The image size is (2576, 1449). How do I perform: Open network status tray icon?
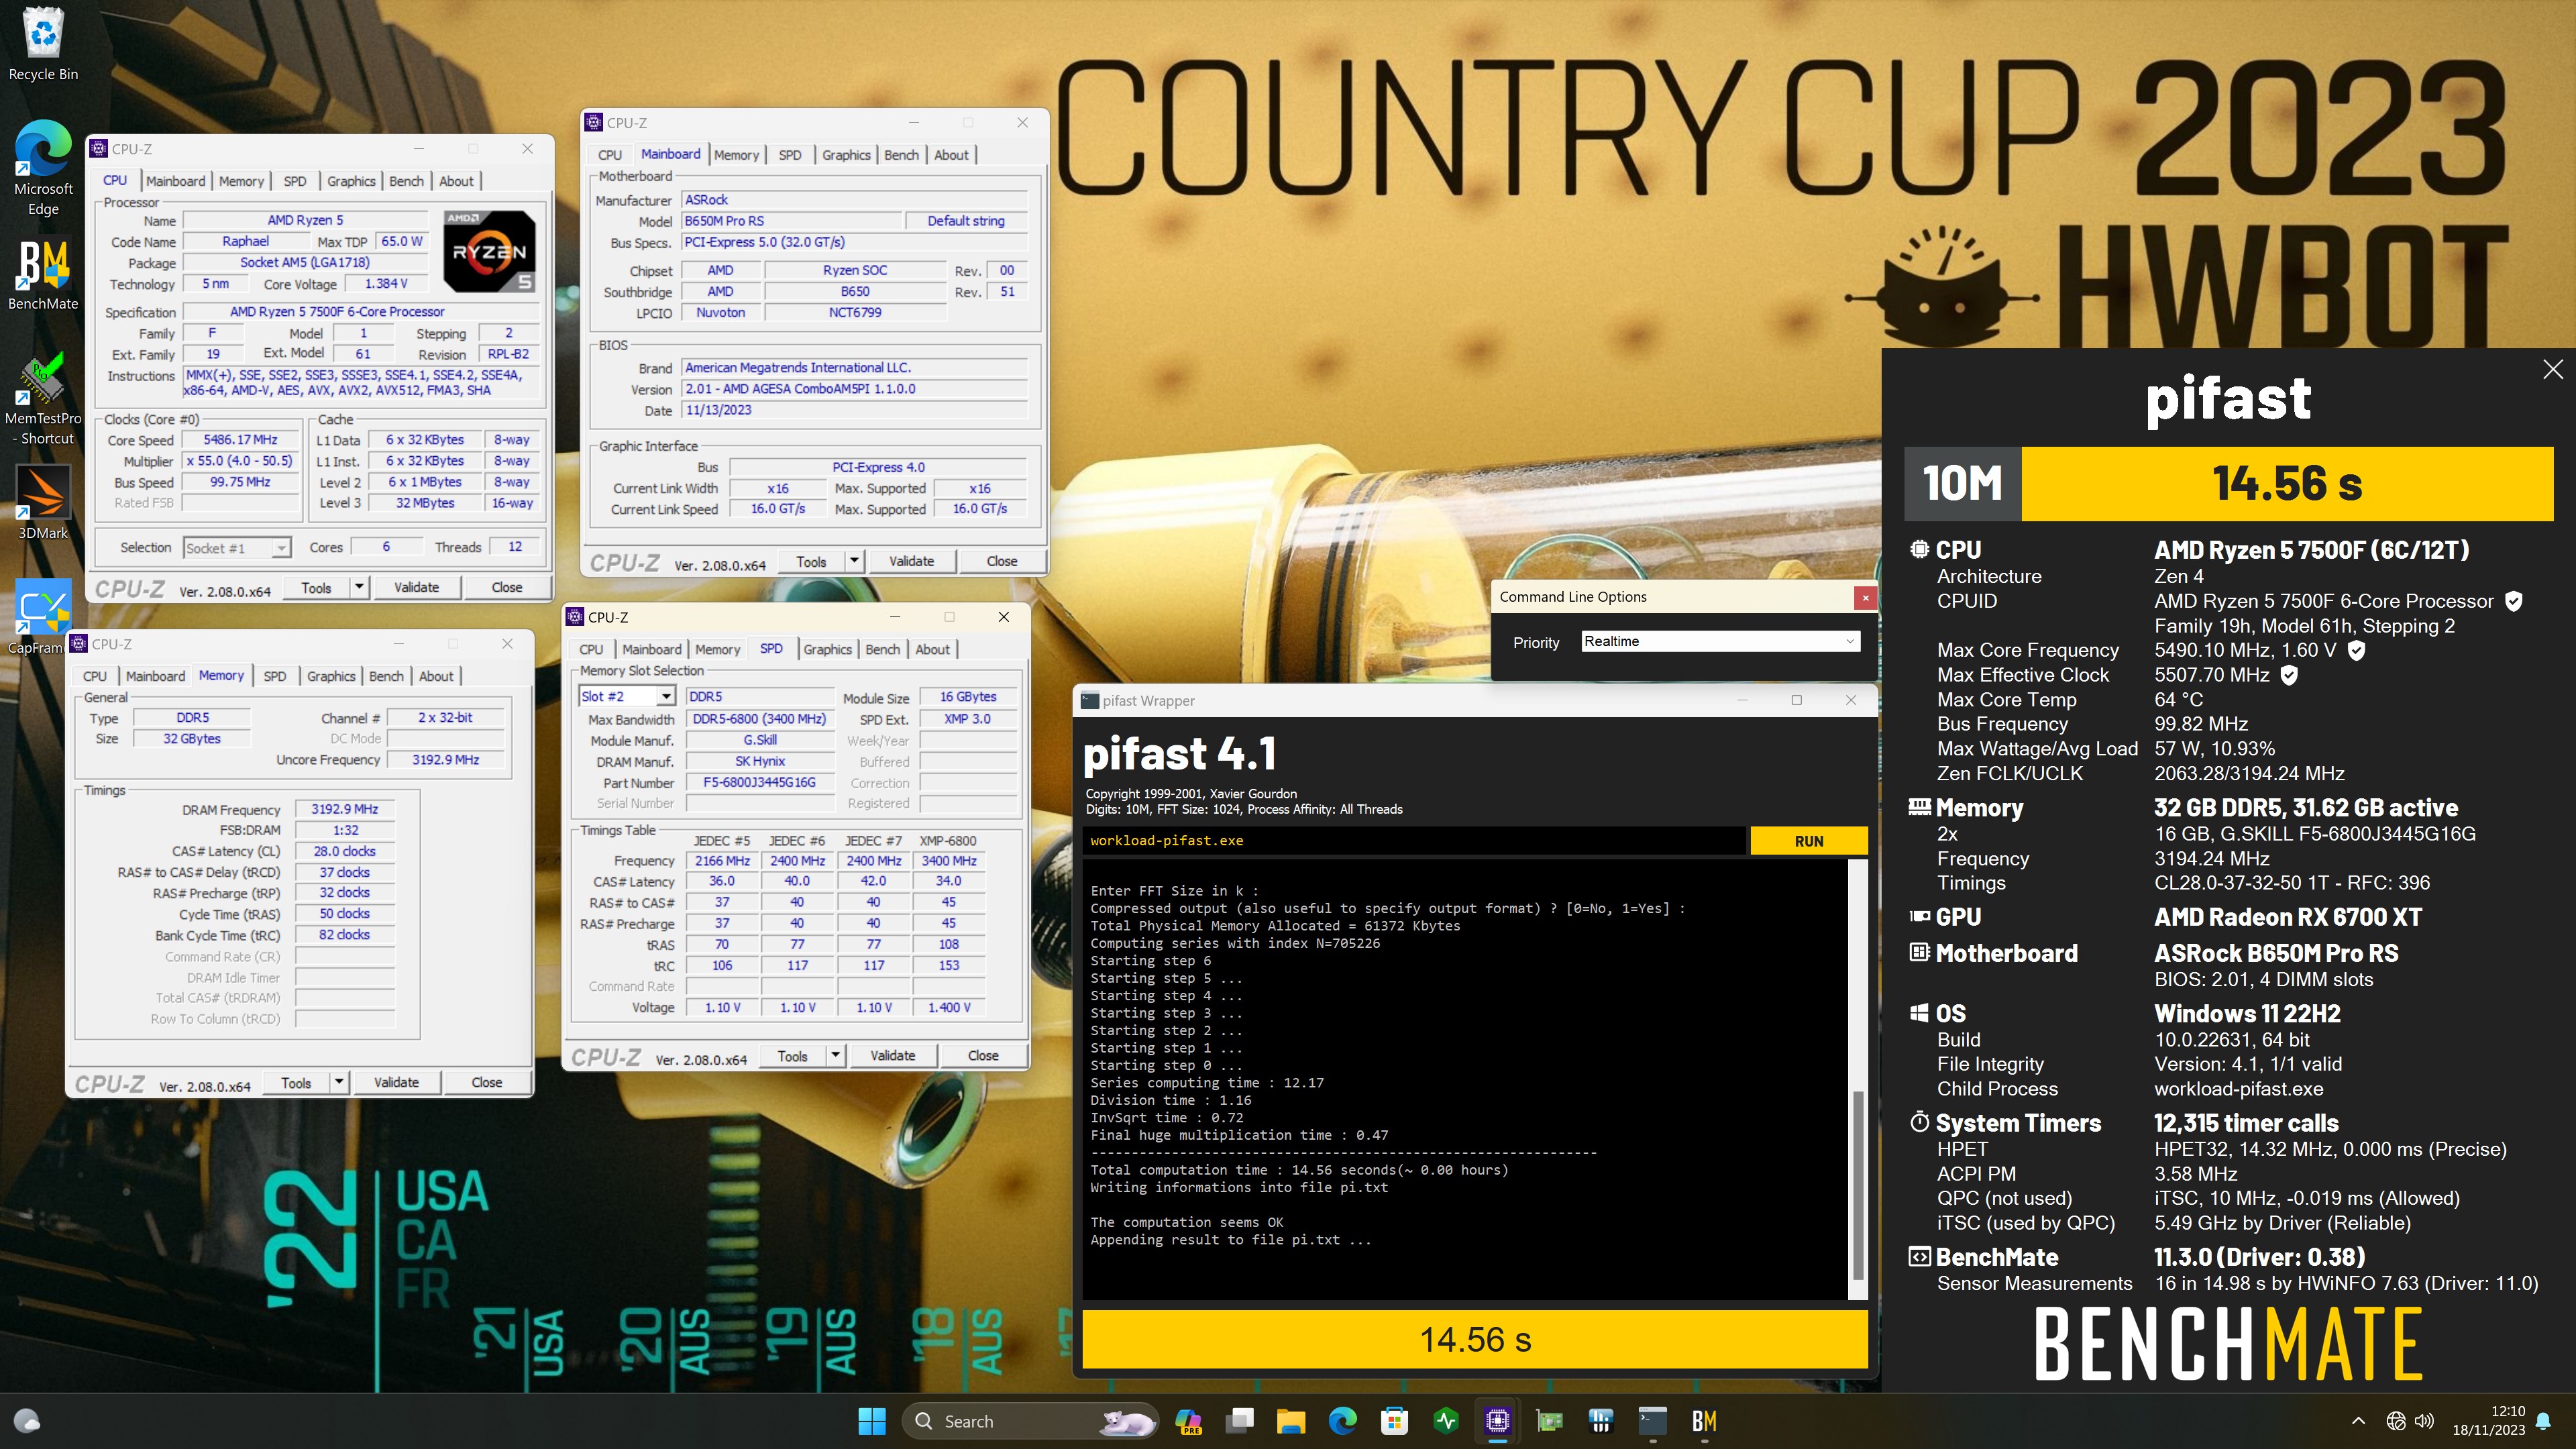[x=2395, y=1421]
